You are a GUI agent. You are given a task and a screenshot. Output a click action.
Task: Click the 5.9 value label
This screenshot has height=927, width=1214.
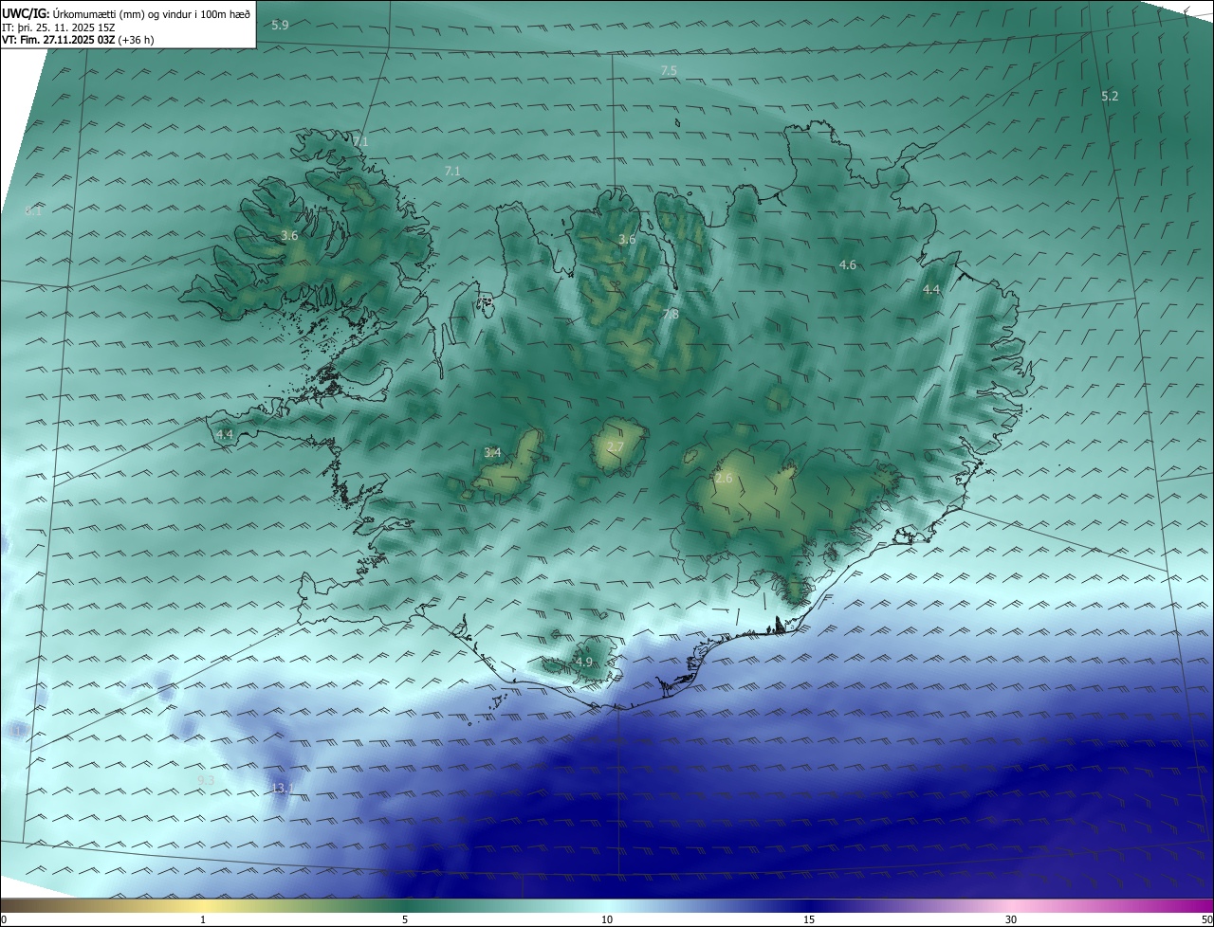tap(280, 25)
